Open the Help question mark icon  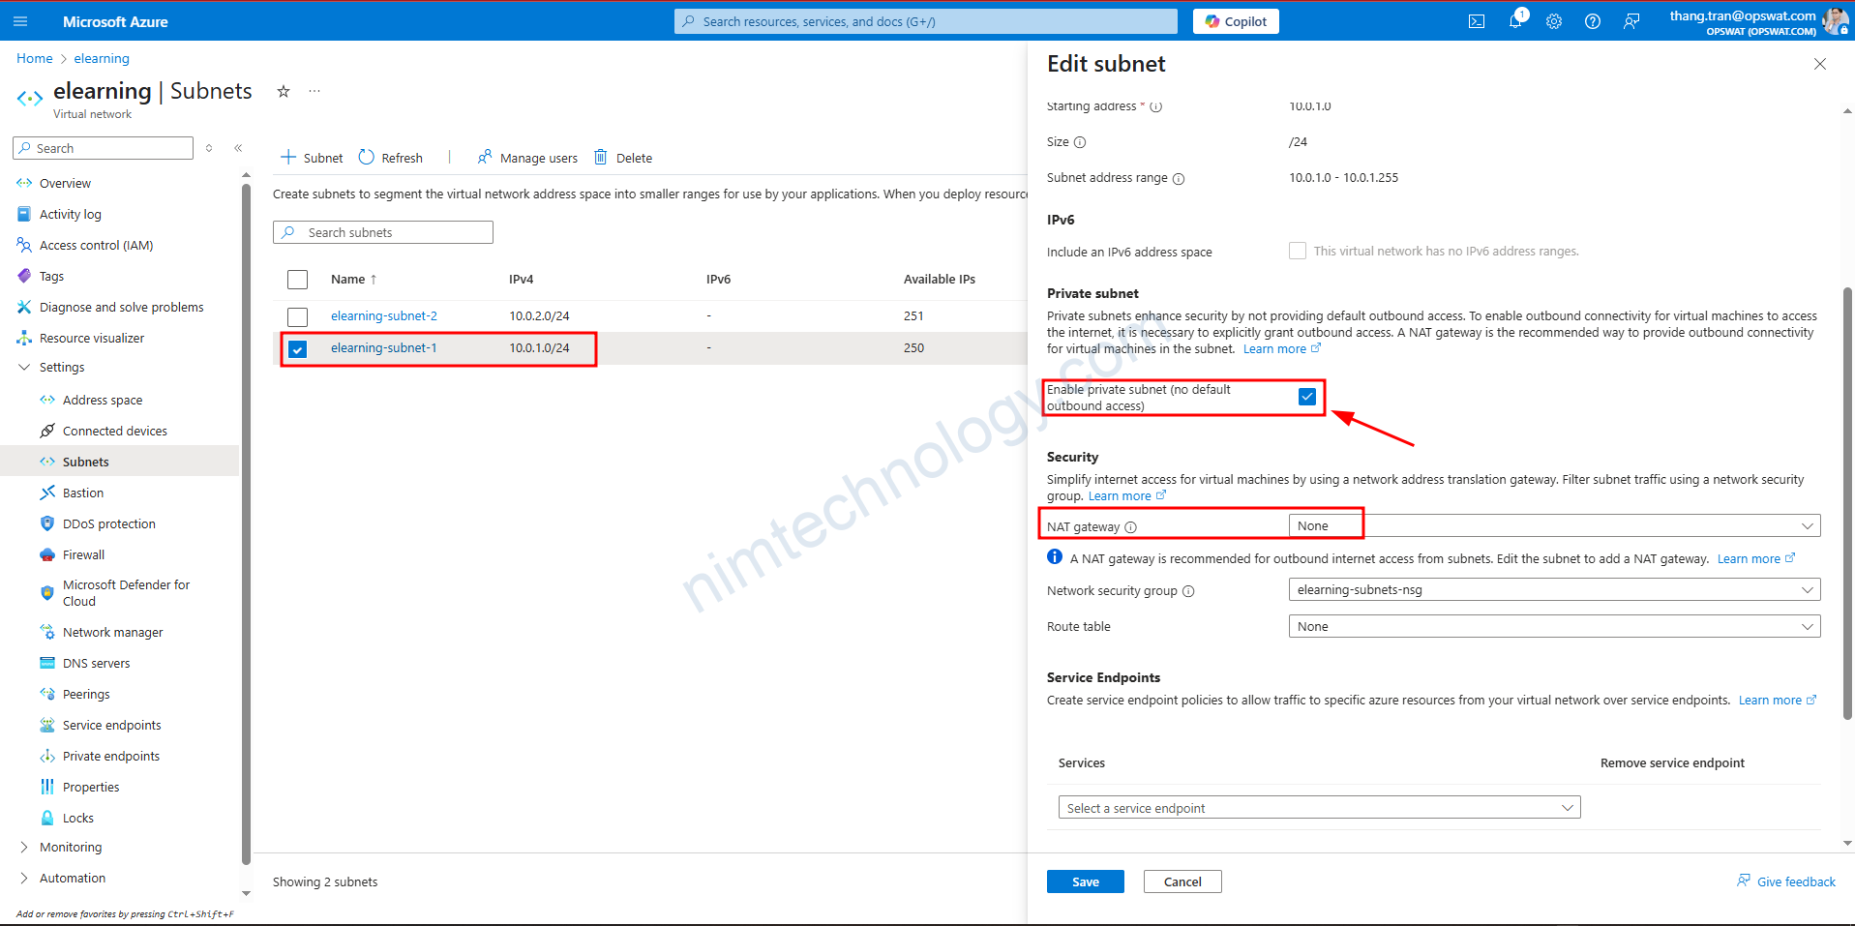coord(1593,21)
